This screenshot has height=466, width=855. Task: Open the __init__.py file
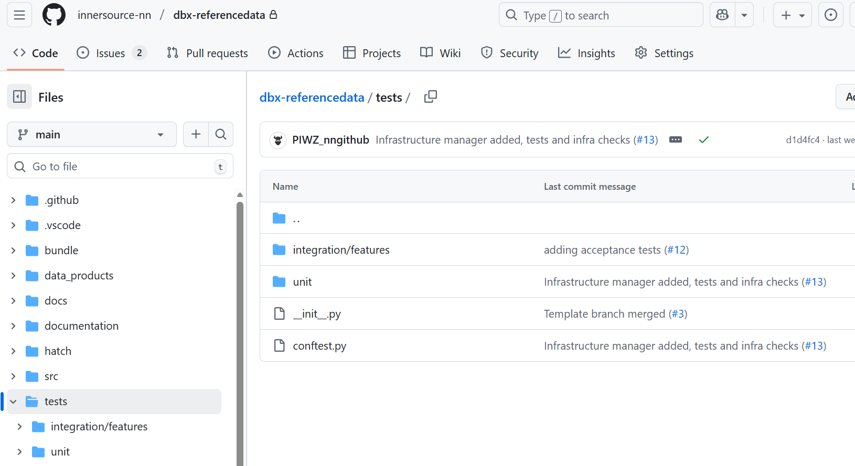click(x=317, y=314)
